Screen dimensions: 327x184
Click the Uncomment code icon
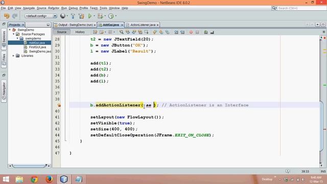[x=212, y=32]
